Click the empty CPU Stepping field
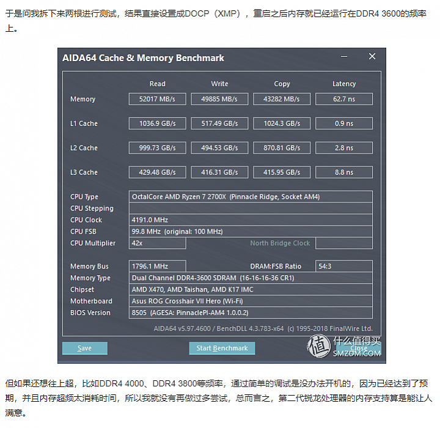This screenshot has width=440, height=428. click(251, 208)
